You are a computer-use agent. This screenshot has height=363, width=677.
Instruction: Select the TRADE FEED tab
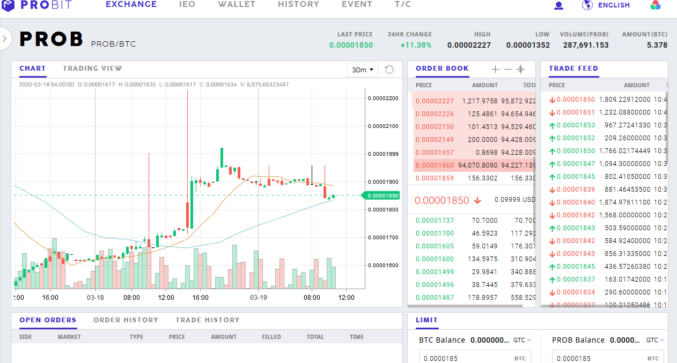pyautogui.click(x=573, y=69)
